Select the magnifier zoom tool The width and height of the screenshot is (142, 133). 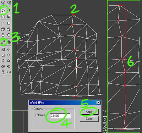(x=3, y=3)
